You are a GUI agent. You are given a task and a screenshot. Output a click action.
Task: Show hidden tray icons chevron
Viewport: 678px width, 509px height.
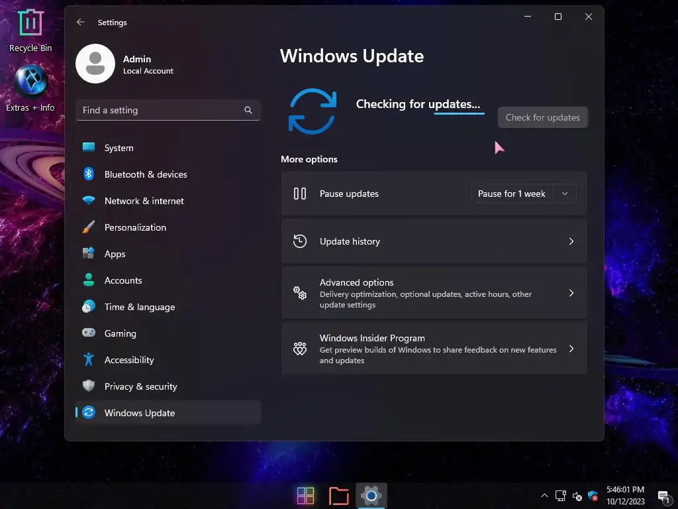click(x=544, y=496)
